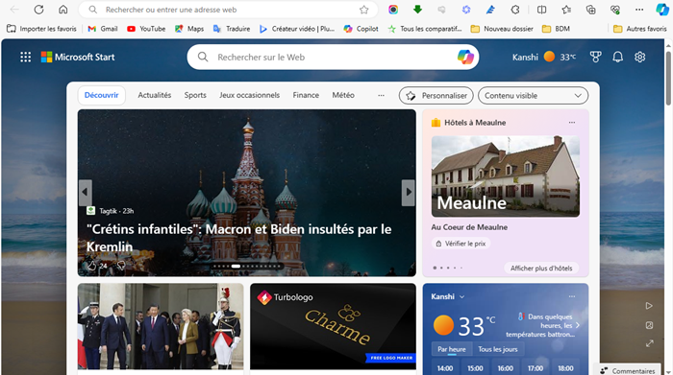This screenshot has height=375, width=673.
Task: Open the Nouveau dossier bookmarks folder
Action: click(502, 29)
